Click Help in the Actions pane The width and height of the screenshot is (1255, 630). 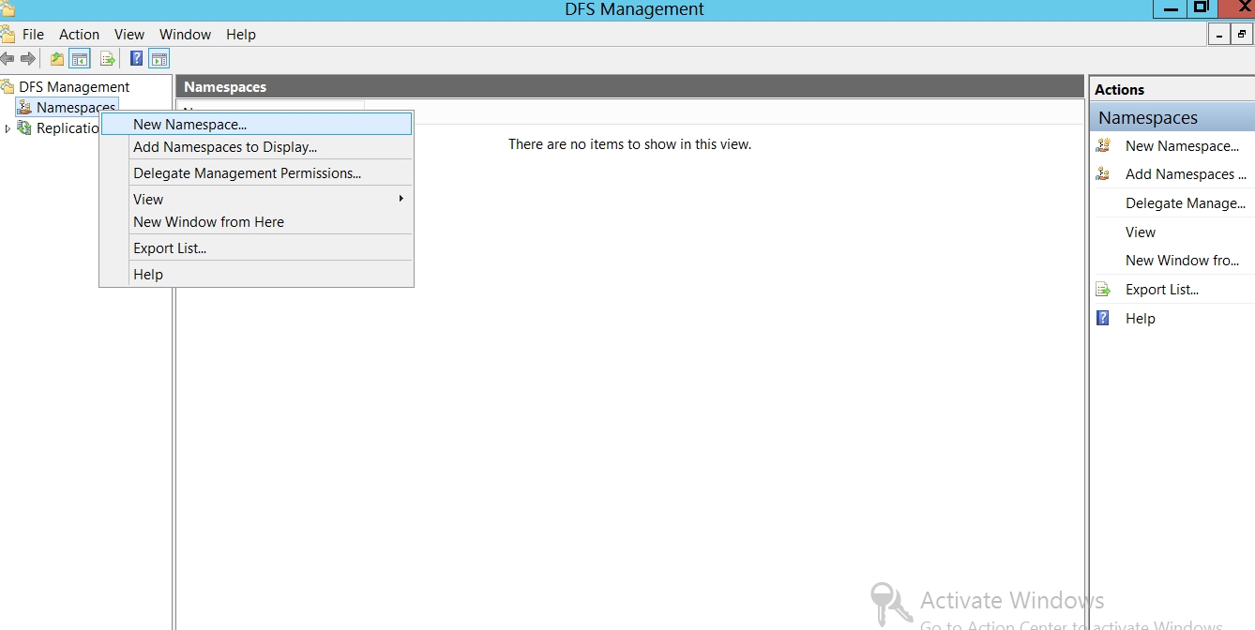coord(1140,319)
